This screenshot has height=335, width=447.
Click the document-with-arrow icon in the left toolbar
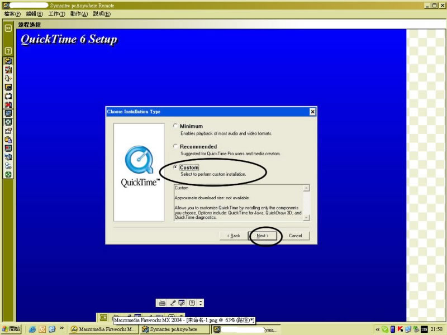coord(8,78)
